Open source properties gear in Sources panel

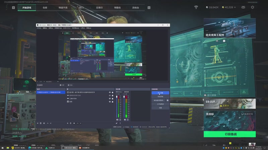74,123
